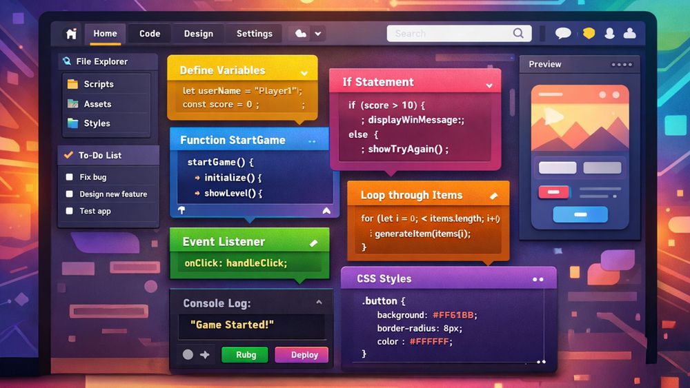Focus the Search input field
The image size is (690, 388).
[459, 33]
